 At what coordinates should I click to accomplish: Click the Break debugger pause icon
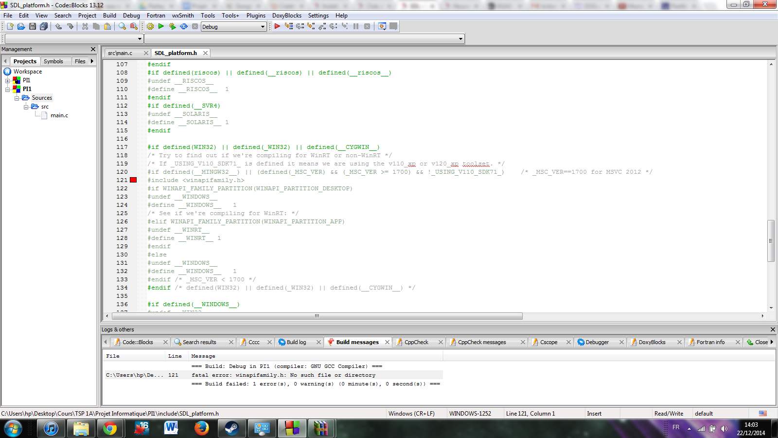coord(356,26)
